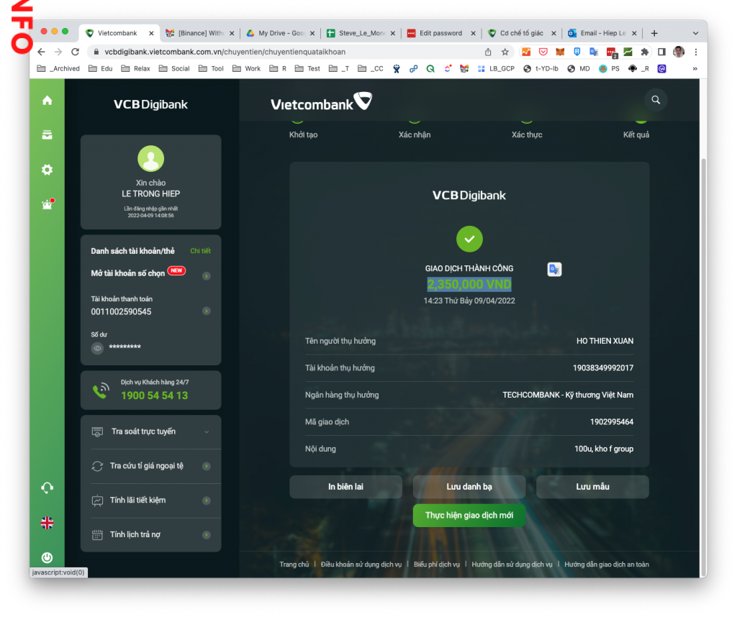
Task: Open the Home icon in green sidebar
Action: click(47, 101)
